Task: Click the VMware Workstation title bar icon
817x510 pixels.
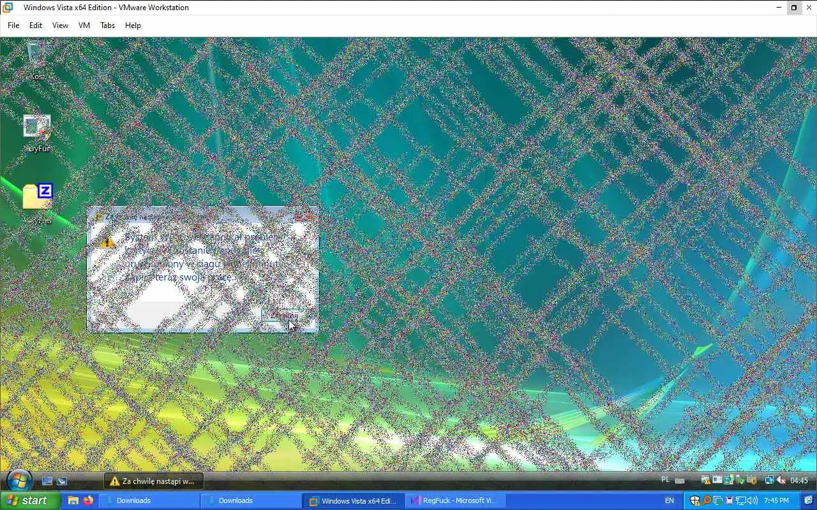Action: coord(8,8)
